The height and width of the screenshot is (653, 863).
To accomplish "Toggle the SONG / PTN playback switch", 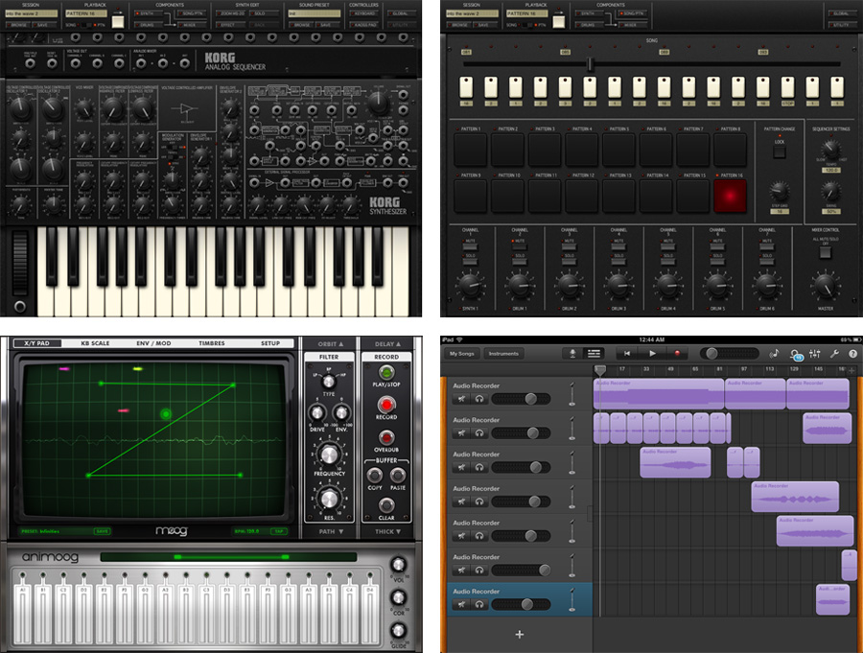I will [x=526, y=25].
